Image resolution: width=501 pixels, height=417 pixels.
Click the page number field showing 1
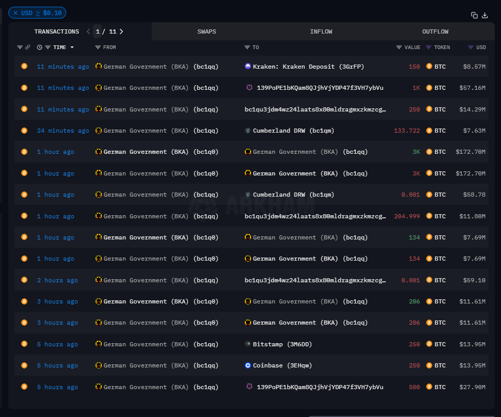click(98, 31)
